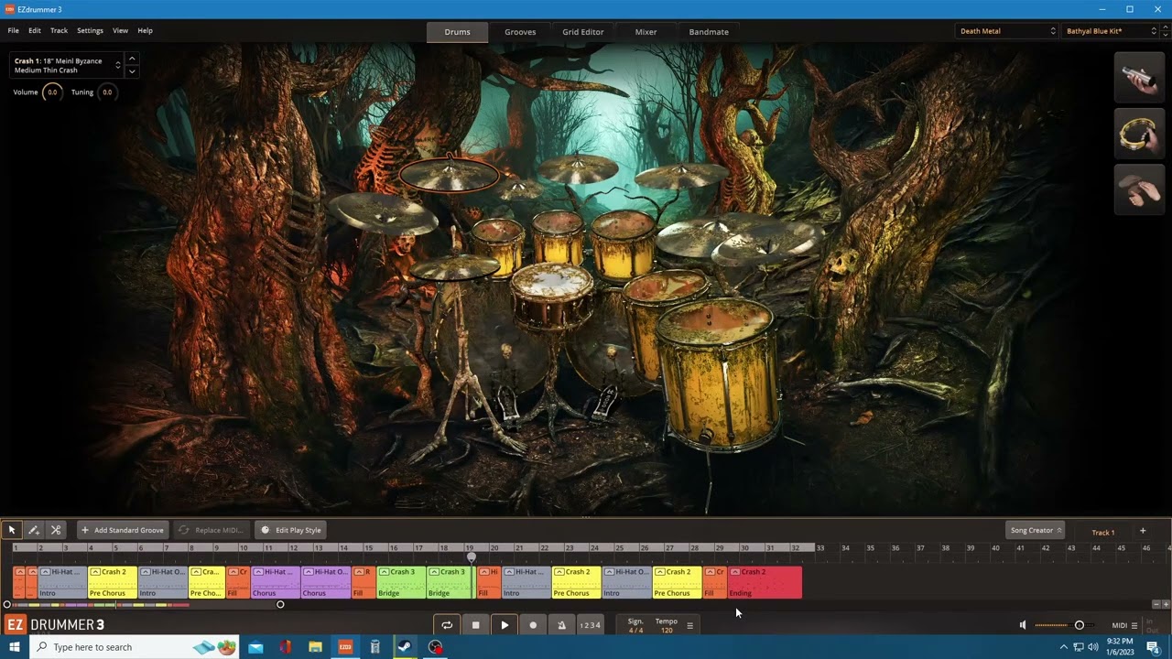Step to previous Crash 1 instrument
1172x659 pixels.
click(x=132, y=59)
